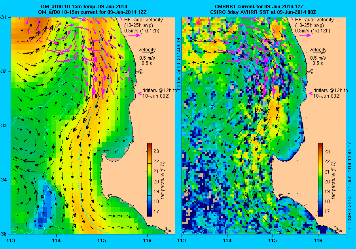Click '0.5 d' velocity scale text, right map
Viewport: 356px width, 249px height.
click(318, 63)
